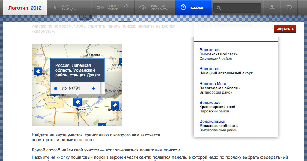The image size is (307, 161).
Task: Select Волоковая in Смоленская область
Action: coord(210,50)
